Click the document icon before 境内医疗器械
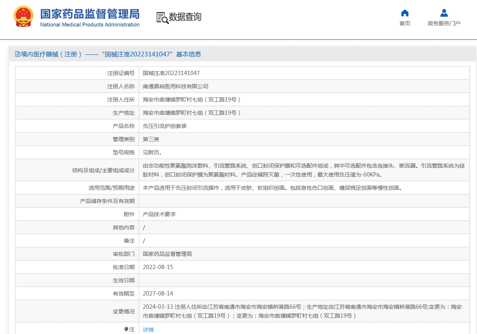The image size is (477, 334). 18,54
